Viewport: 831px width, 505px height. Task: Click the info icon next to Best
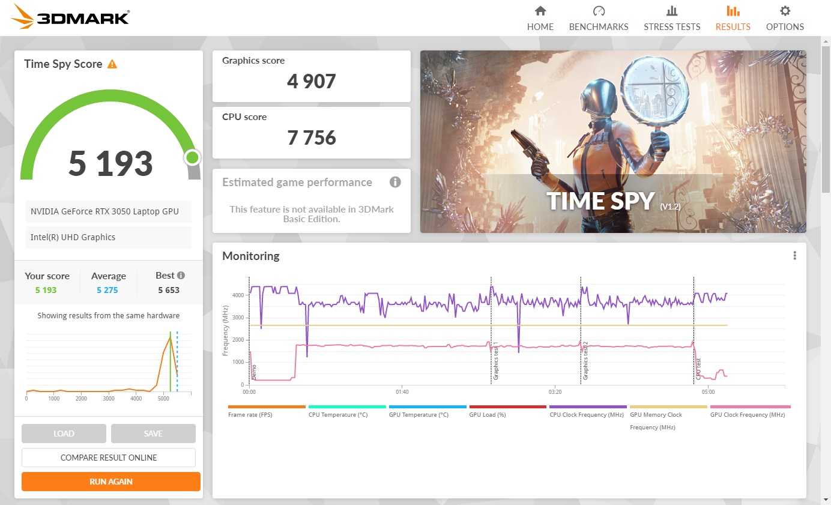181,276
